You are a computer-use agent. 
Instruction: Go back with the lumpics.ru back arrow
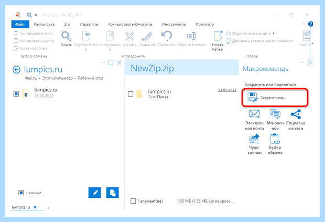16,70
